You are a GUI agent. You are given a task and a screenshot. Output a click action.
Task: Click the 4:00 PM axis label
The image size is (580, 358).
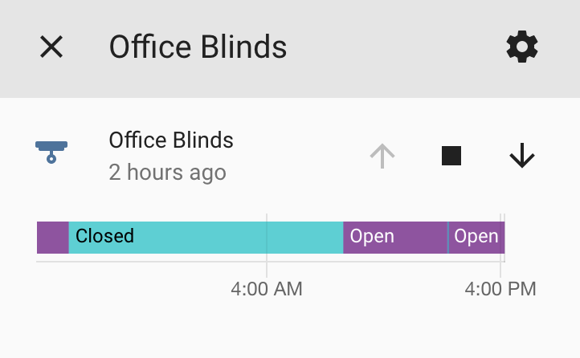tap(500, 289)
